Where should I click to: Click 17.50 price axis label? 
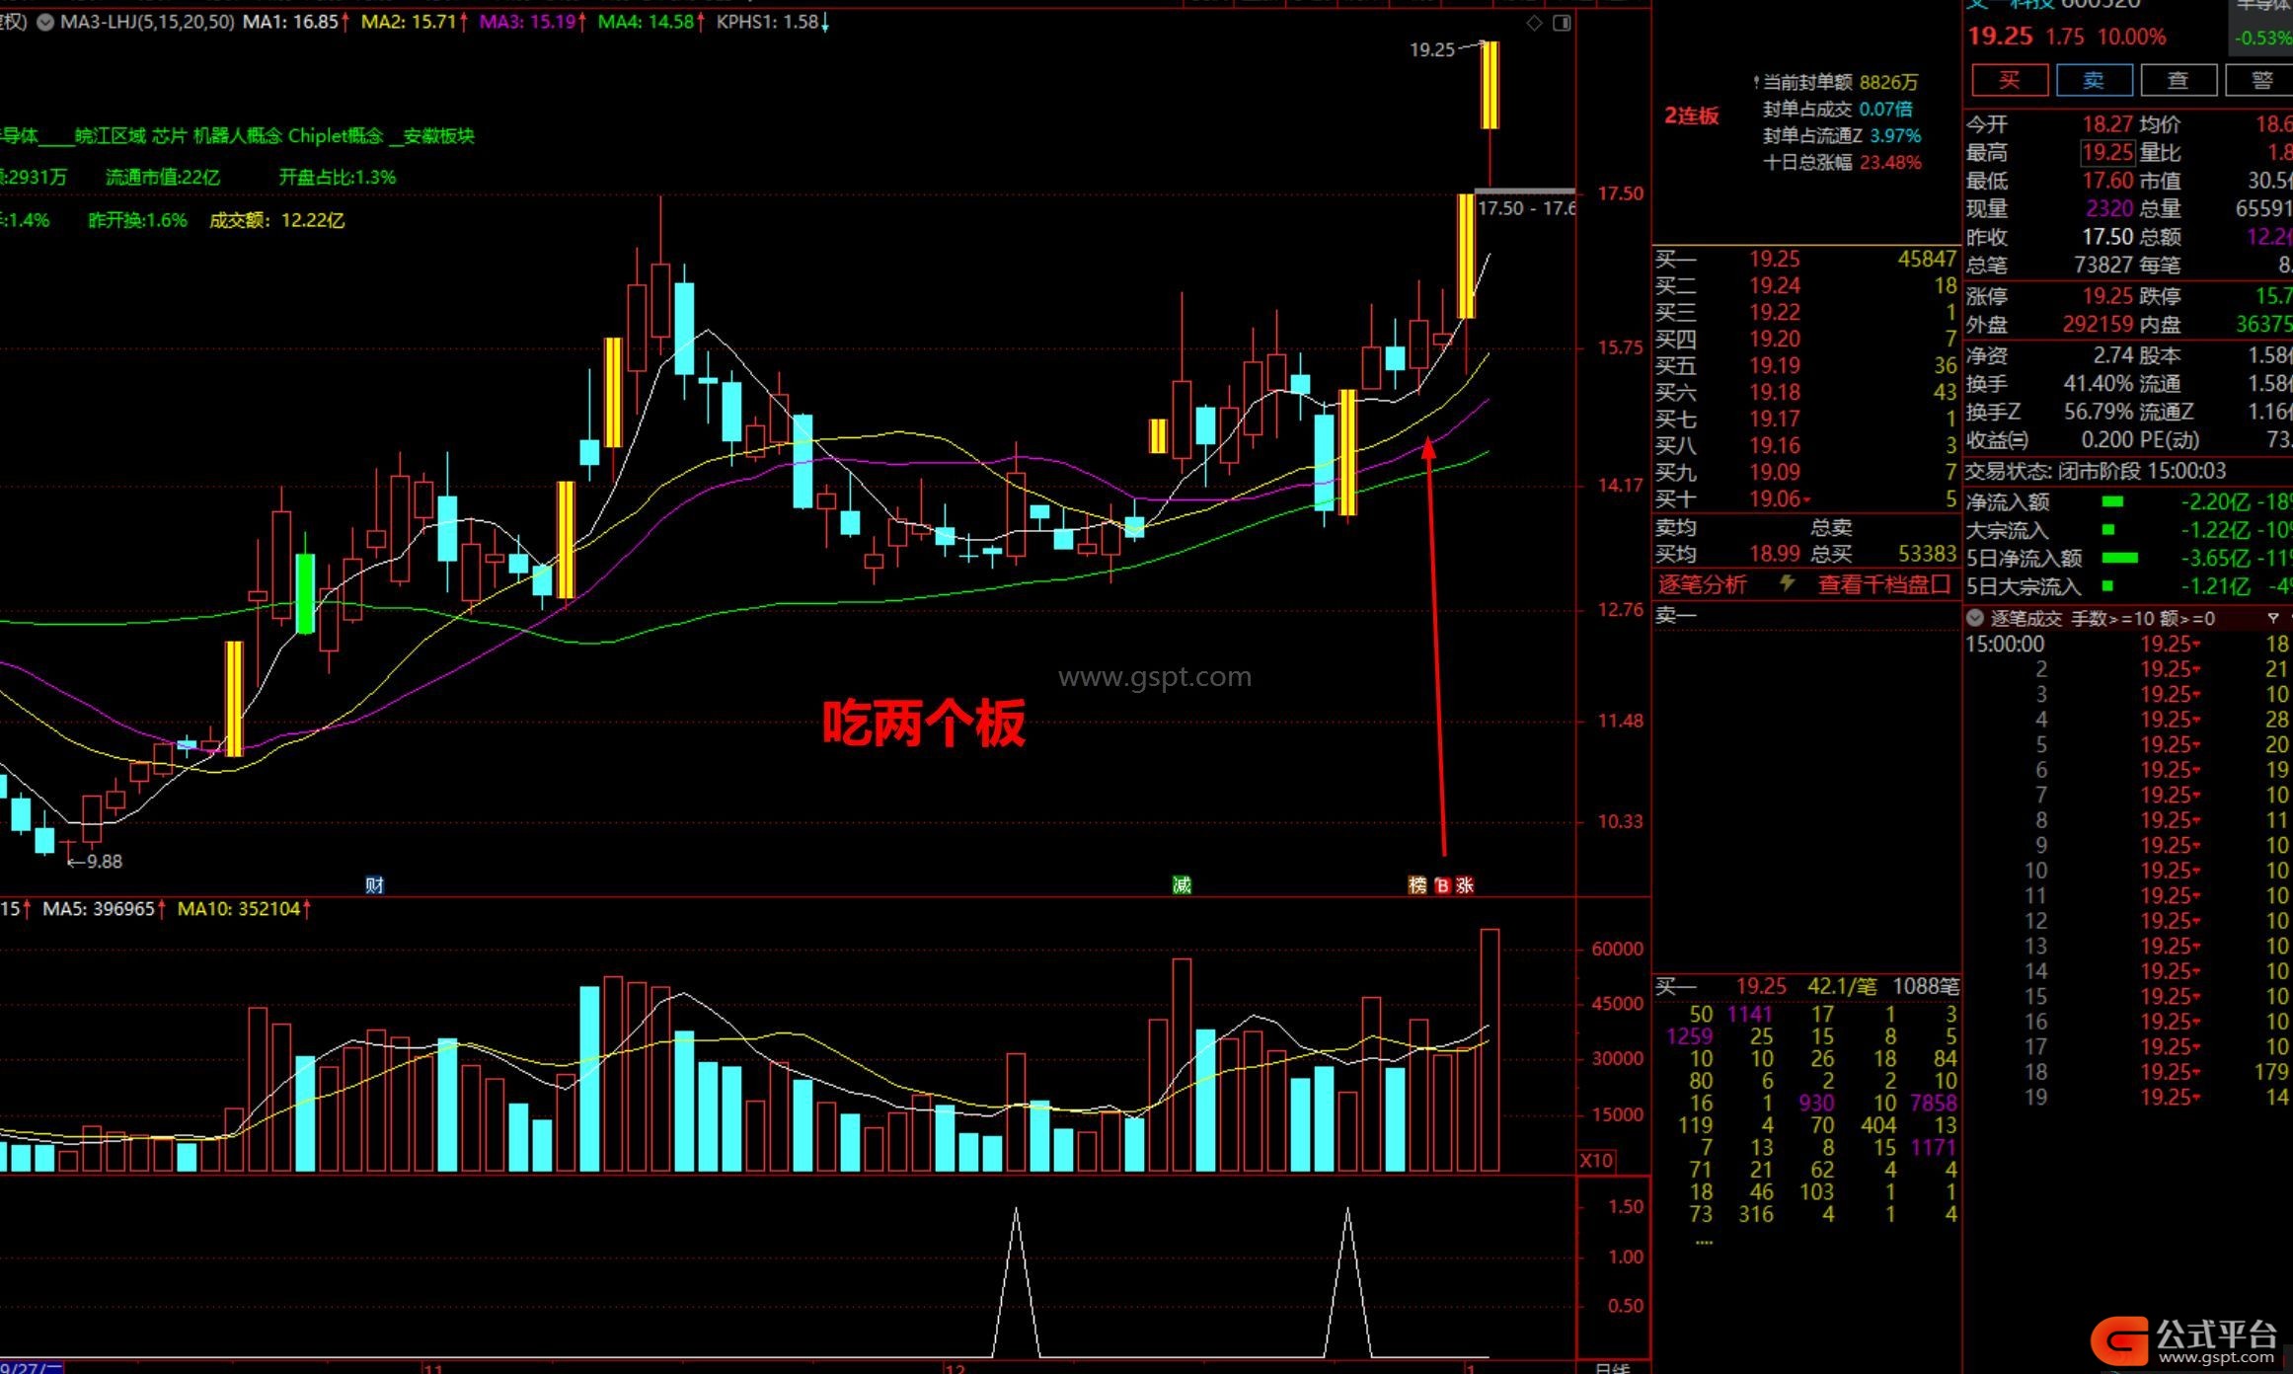[1620, 193]
